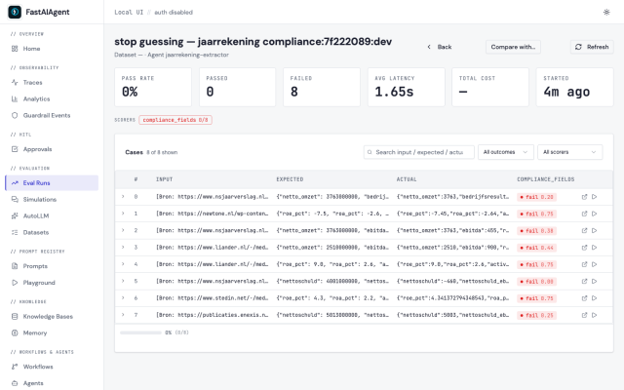Click the 0% pass progress bar

click(x=140, y=332)
